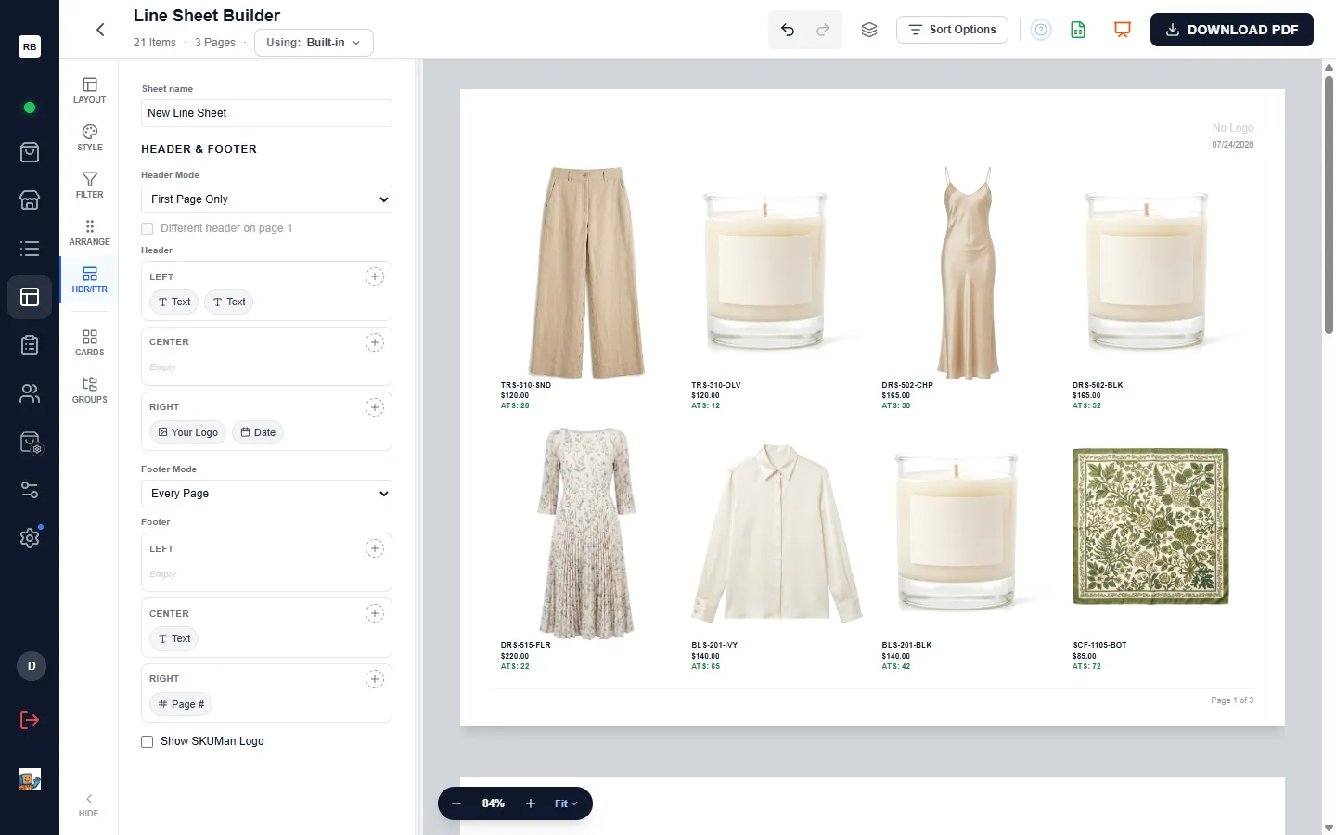This screenshot has width=1336, height=835.
Task: Add element to footer LEFT slot
Action: pos(375,548)
